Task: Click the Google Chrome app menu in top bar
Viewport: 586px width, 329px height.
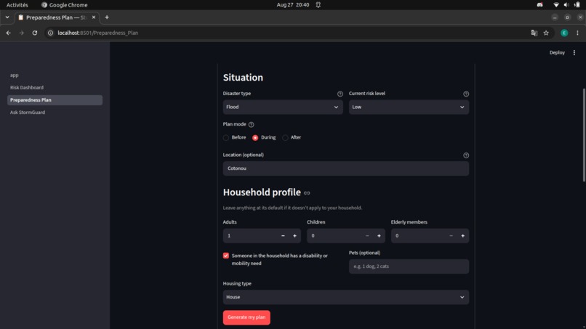Action: (64, 5)
